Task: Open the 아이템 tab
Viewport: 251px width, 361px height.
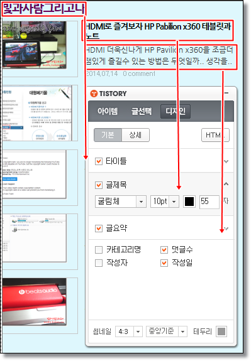Action: (x=108, y=111)
